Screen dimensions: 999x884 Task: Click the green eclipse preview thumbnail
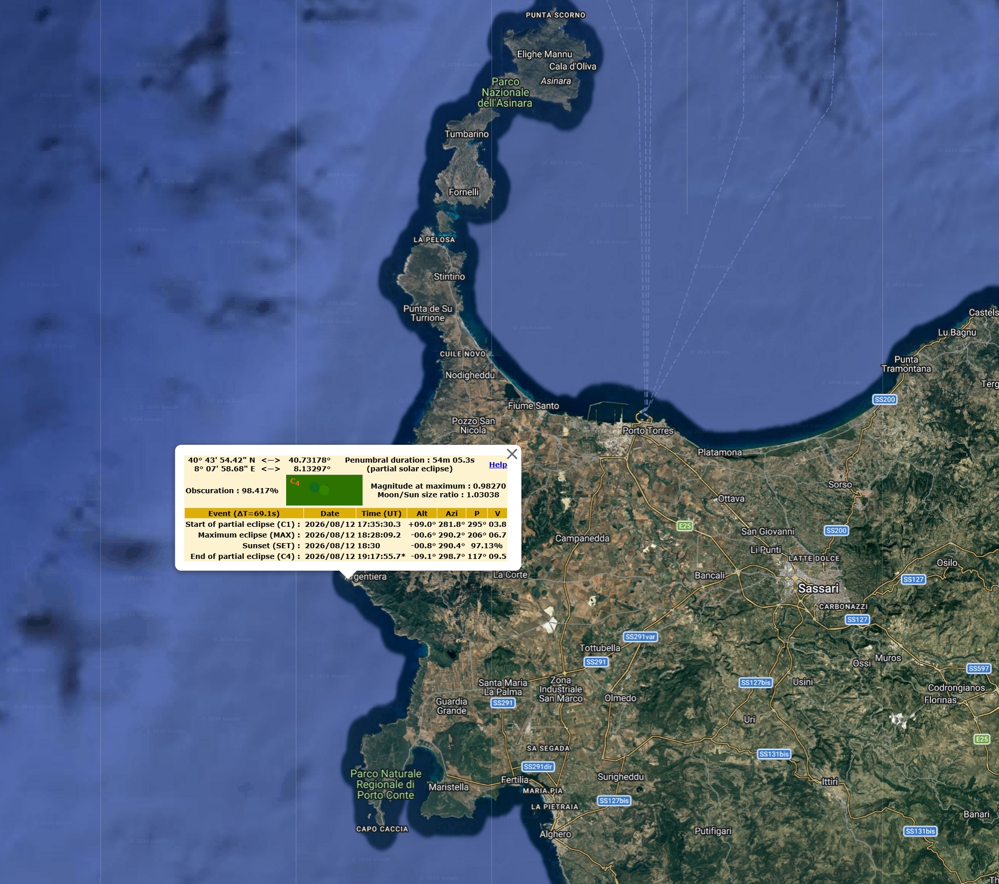pos(324,490)
